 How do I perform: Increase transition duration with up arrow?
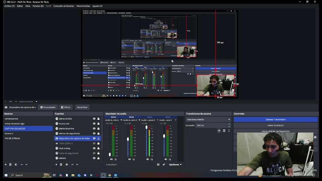pyautogui.click(x=229, y=124)
